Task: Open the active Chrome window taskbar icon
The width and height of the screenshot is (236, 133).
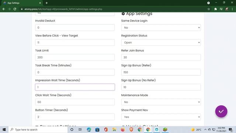Action: pos(148,130)
